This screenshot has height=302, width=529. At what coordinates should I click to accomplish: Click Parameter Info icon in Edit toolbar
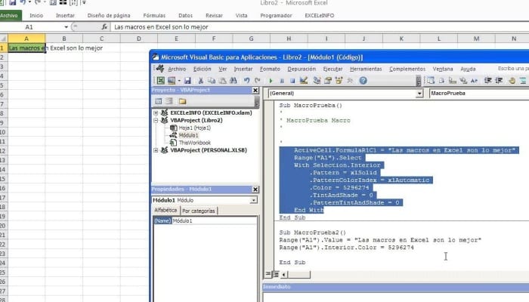click(463, 81)
